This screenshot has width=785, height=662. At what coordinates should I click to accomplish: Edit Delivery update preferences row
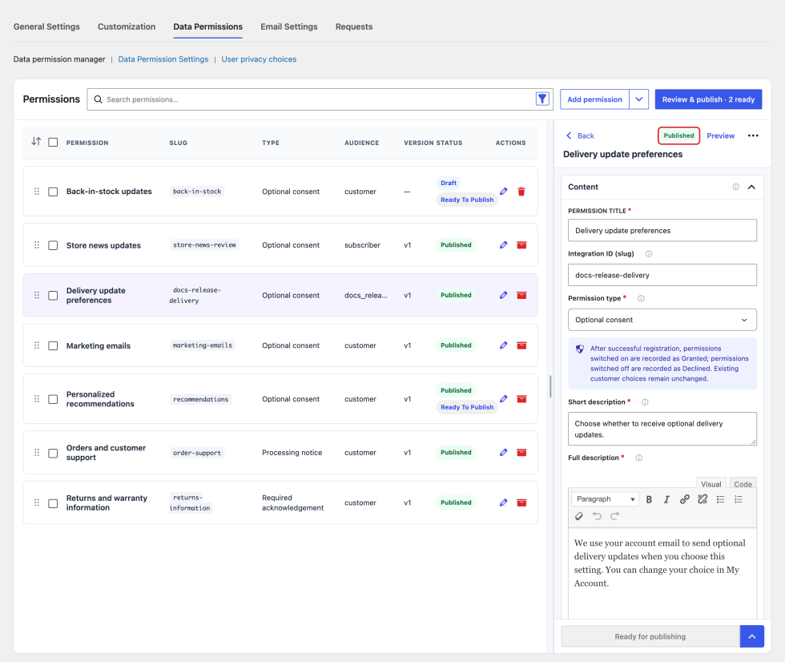[504, 295]
